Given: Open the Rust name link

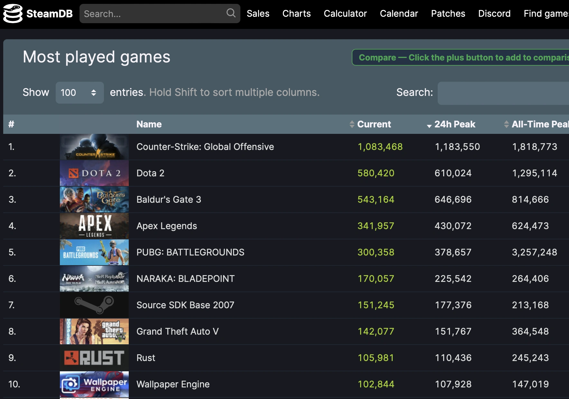Looking at the screenshot, I should pos(146,358).
